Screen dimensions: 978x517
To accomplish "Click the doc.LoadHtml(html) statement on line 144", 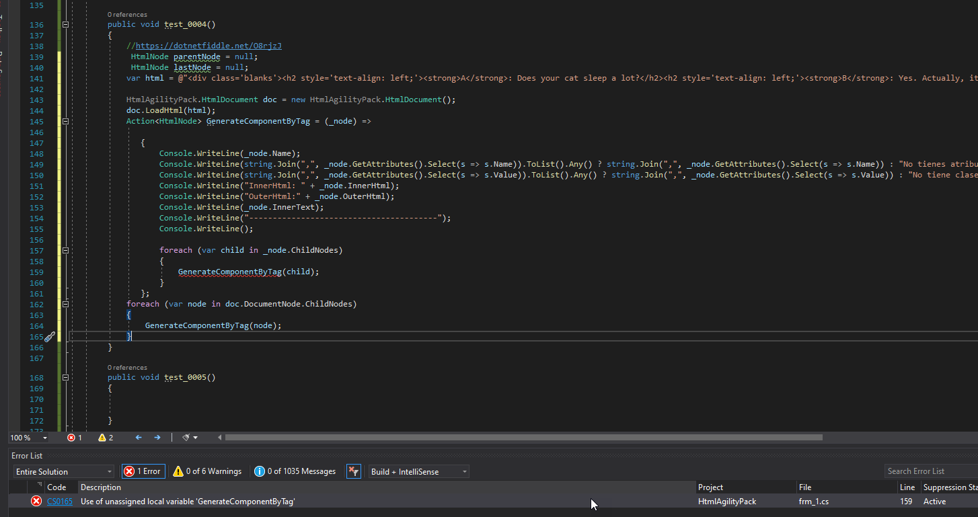I will pos(171,111).
